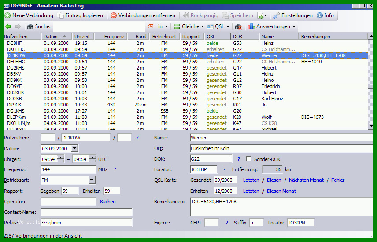
Task: Click the Rückgängig undo button
Action: click(200, 15)
